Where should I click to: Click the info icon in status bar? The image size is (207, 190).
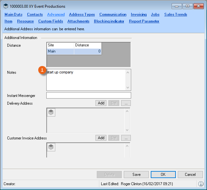(201, 184)
